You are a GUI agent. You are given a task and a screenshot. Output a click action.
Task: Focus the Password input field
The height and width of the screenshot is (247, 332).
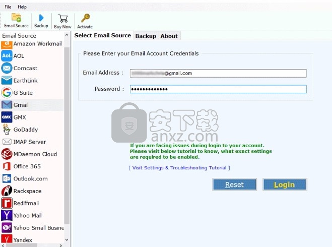pyautogui.click(x=218, y=89)
